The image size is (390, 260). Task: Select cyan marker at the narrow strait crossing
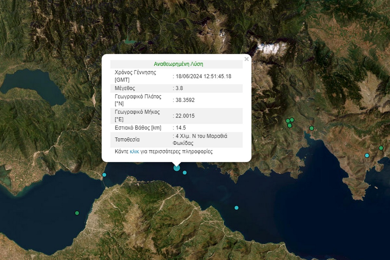tap(104, 175)
